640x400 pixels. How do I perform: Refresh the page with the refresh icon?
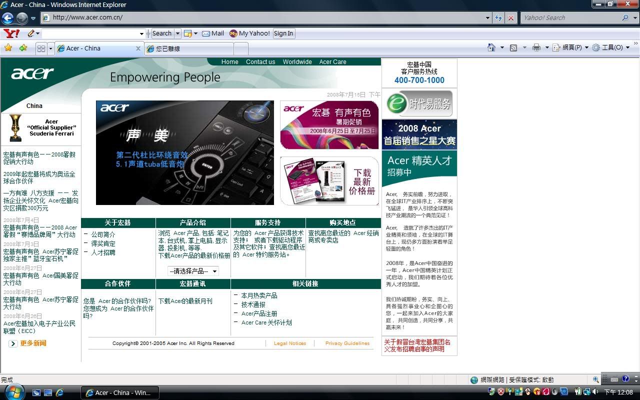click(x=498, y=17)
